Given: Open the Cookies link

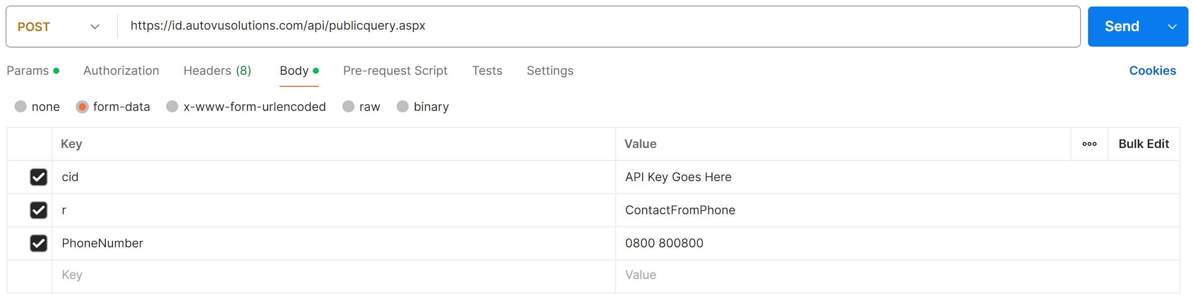Looking at the screenshot, I should click(1152, 71).
